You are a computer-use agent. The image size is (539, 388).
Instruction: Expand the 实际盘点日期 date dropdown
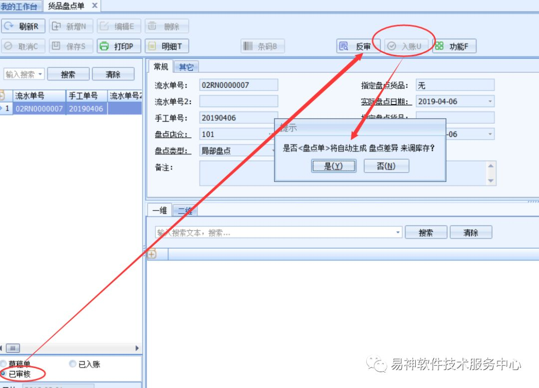click(490, 101)
